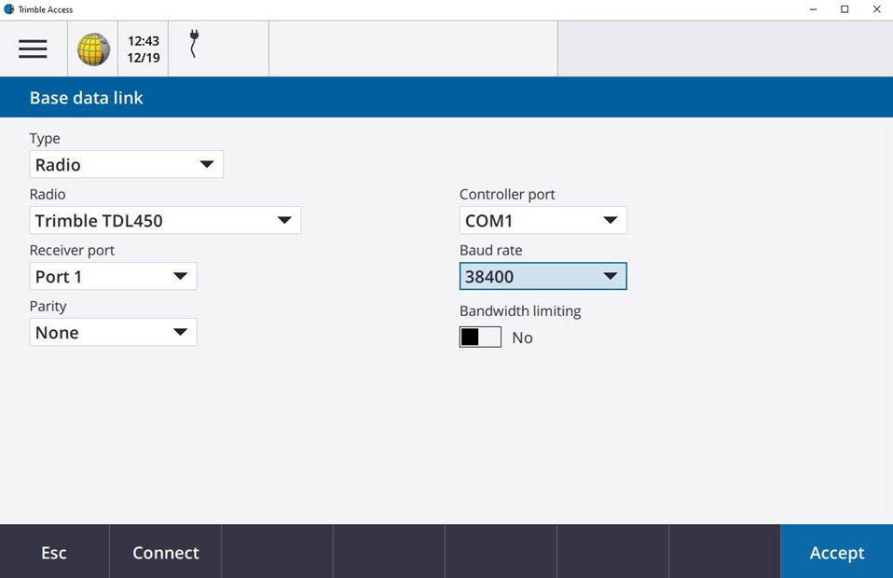
Task: Click the Accept button
Action: 836,552
